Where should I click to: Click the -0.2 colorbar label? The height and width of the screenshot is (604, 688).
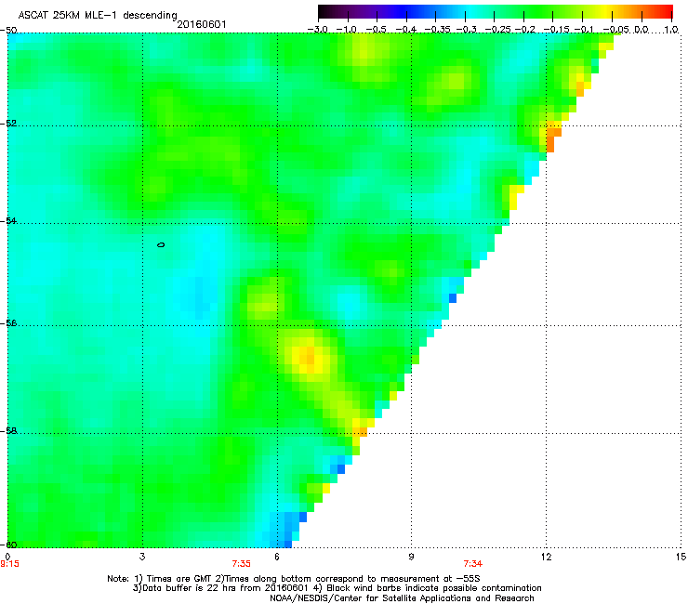pyautogui.click(x=524, y=30)
